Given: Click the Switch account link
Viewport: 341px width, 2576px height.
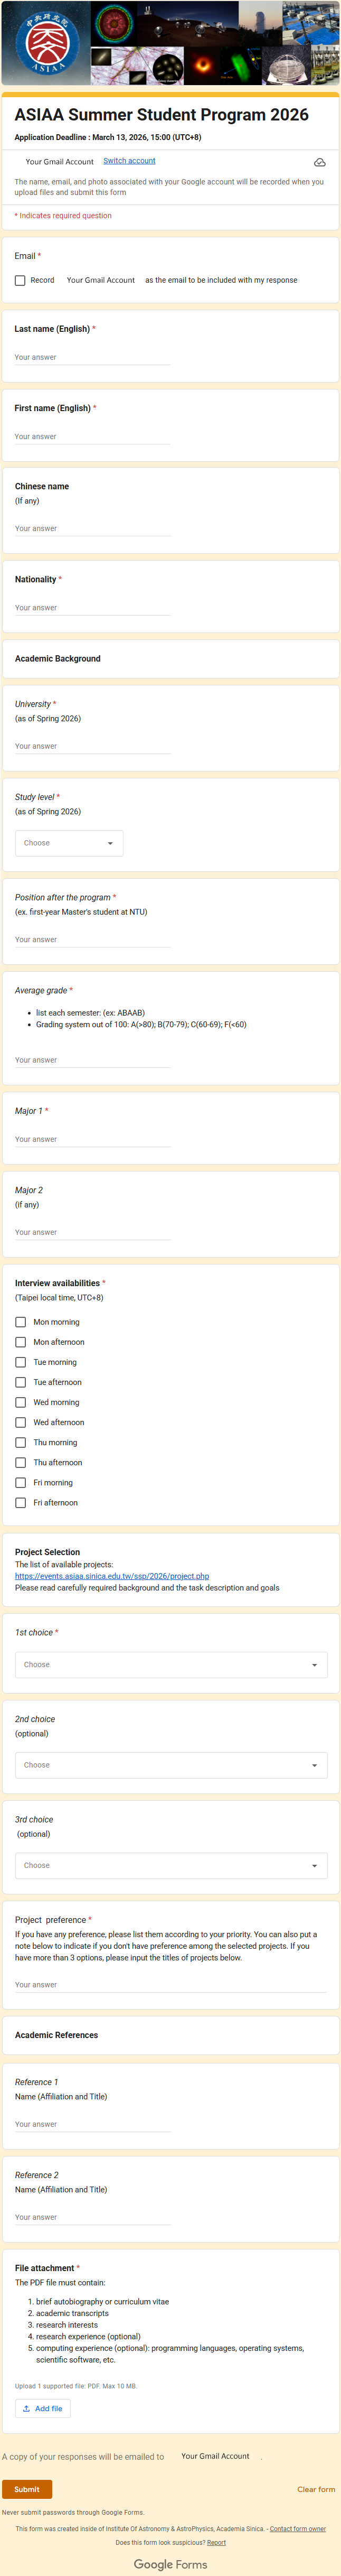Looking at the screenshot, I should click(129, 161).
